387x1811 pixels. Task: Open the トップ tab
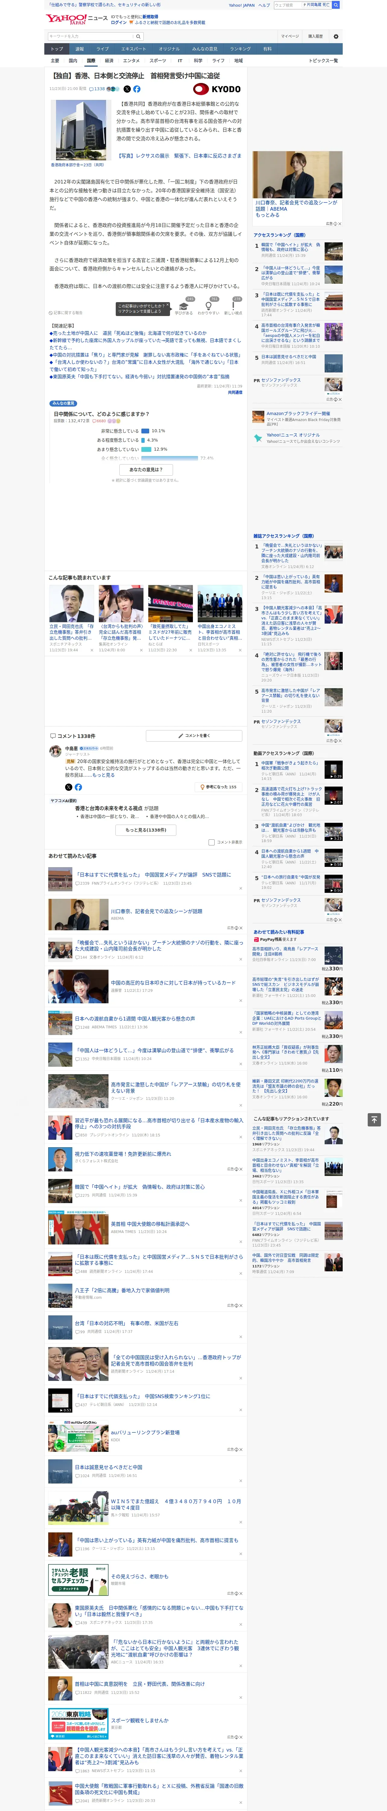click(x=57, y=49)
